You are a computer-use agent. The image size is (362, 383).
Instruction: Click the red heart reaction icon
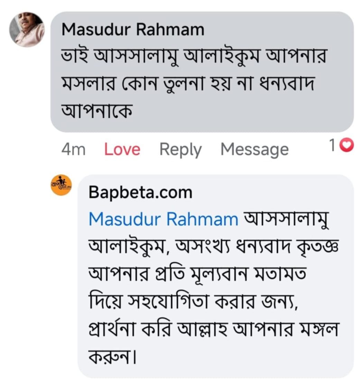tap(346, 147)
